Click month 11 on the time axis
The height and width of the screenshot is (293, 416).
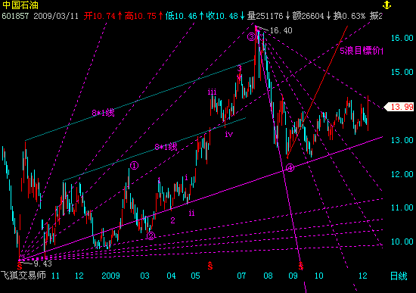(x=55, y=276)
